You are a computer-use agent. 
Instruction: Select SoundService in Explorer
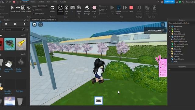pos(179,59)
